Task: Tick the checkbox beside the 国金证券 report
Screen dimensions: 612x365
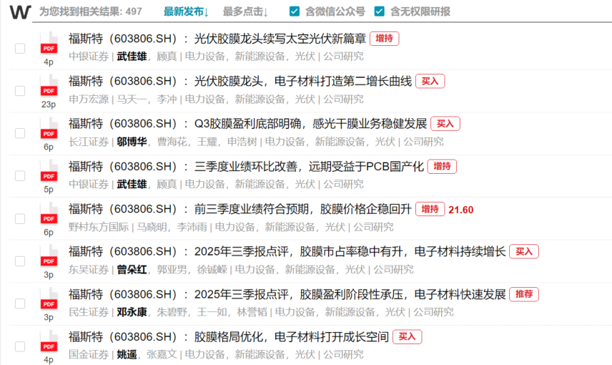Action: 20,346
